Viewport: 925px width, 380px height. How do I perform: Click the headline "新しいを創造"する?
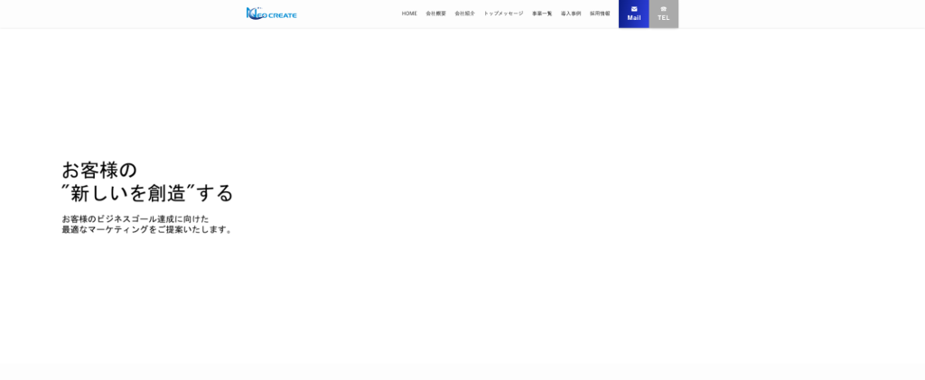tap(147, 193)
